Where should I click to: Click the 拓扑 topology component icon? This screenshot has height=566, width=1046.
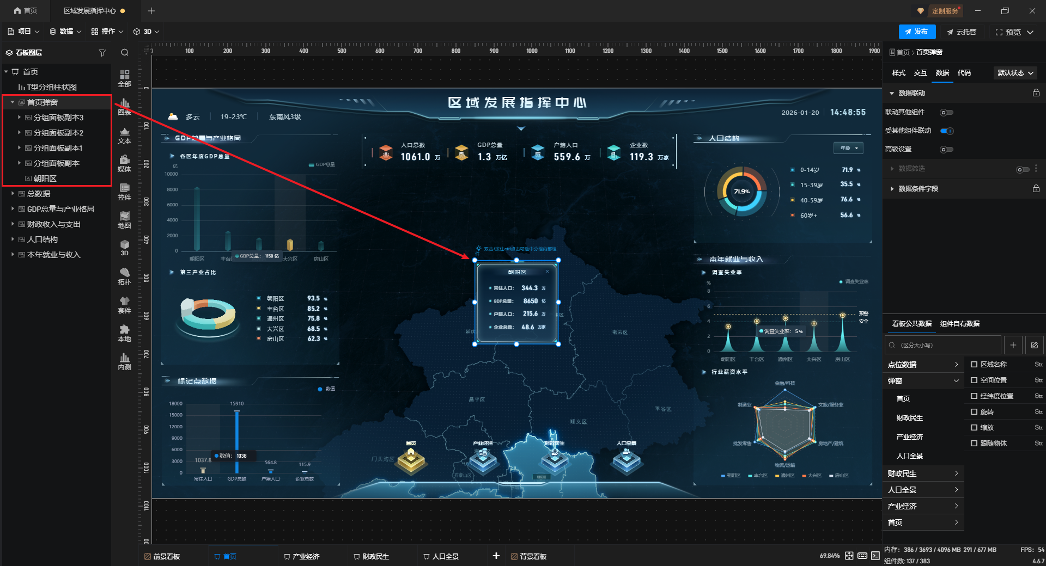tap(124, 276)
